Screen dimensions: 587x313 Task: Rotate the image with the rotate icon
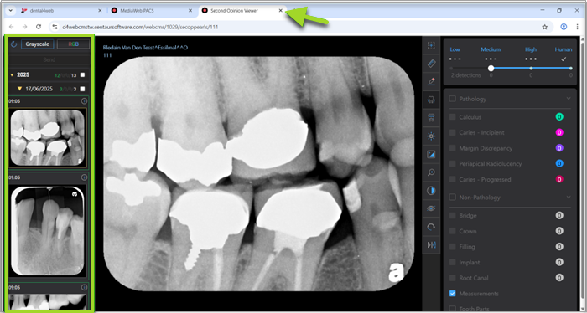tap(431, 227)
